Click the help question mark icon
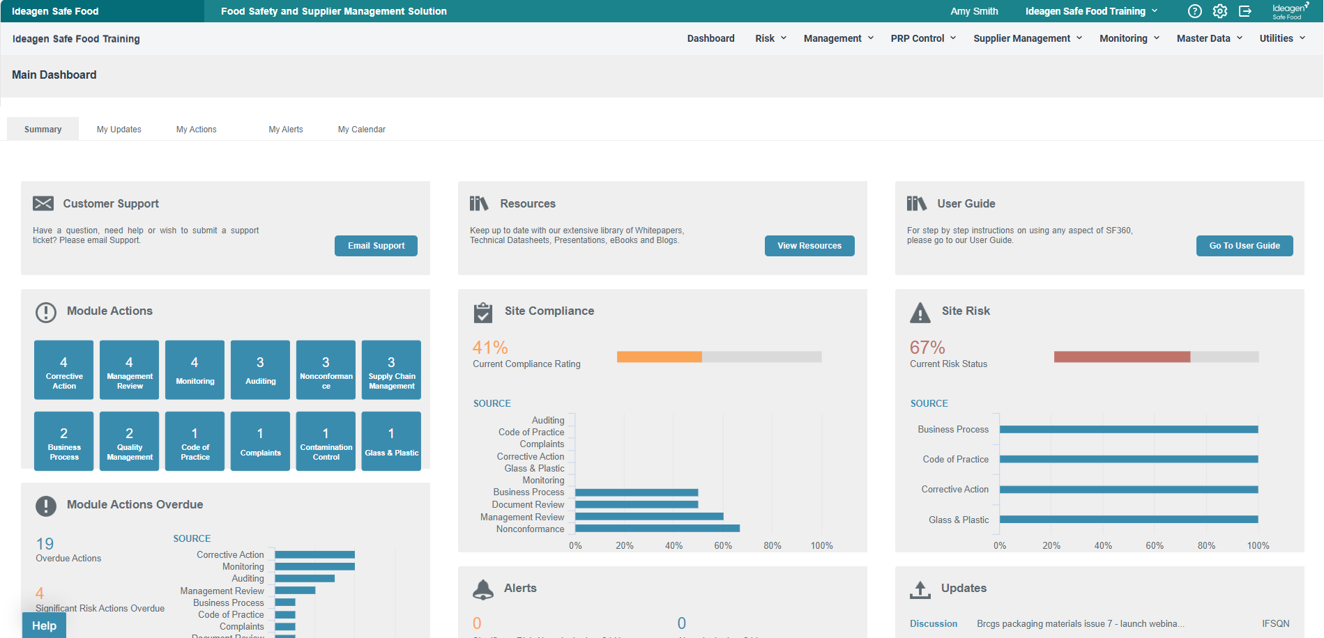This screenshot has height=638, width=1324. (1194, 11)
